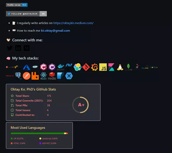
Task: Click the kir.oktay@gmail.com email link
Action: [55, 31]
